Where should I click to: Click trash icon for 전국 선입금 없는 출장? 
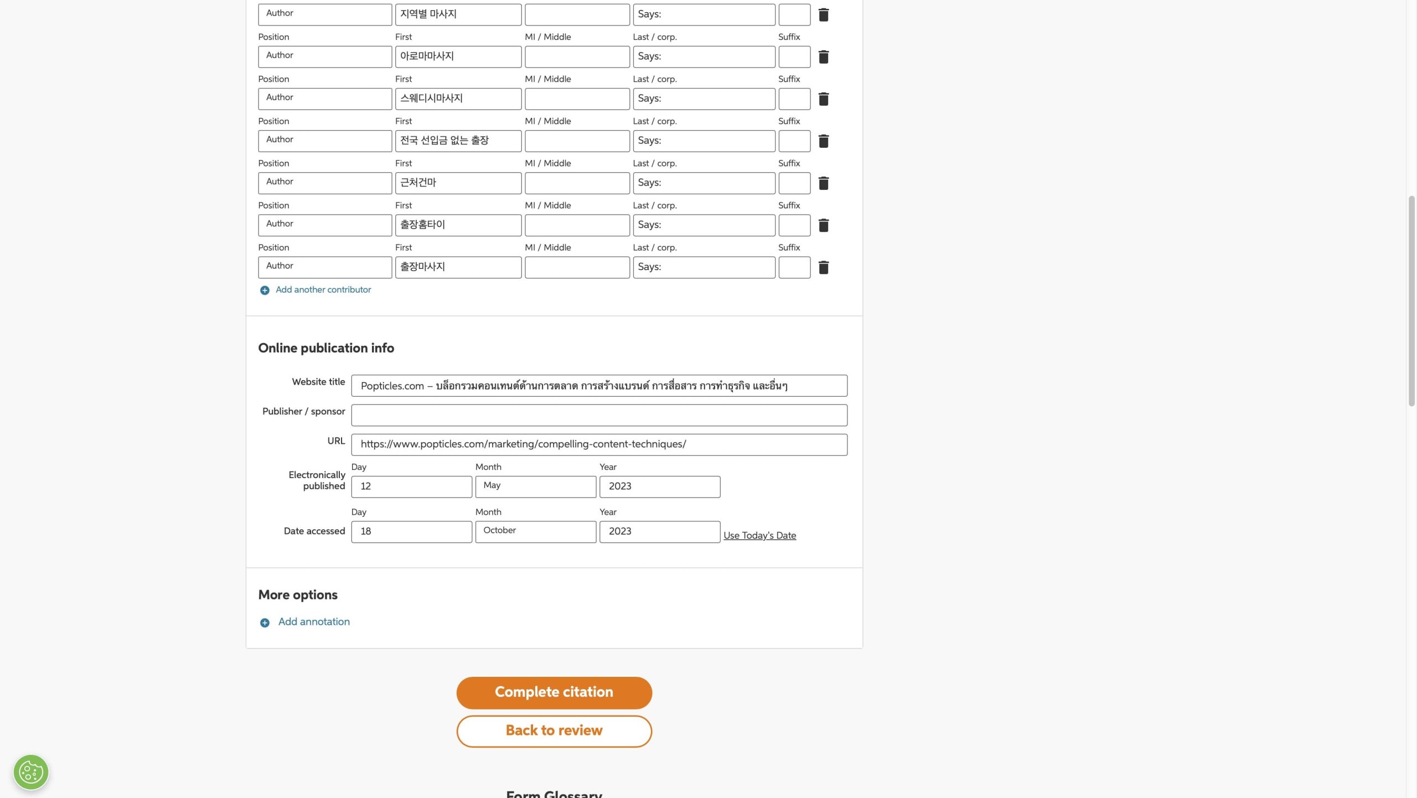click(x=823, y=141)
